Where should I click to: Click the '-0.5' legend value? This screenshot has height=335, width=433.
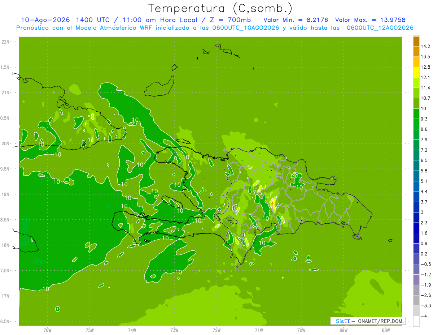pyautogui.click(x=426, y=264)
